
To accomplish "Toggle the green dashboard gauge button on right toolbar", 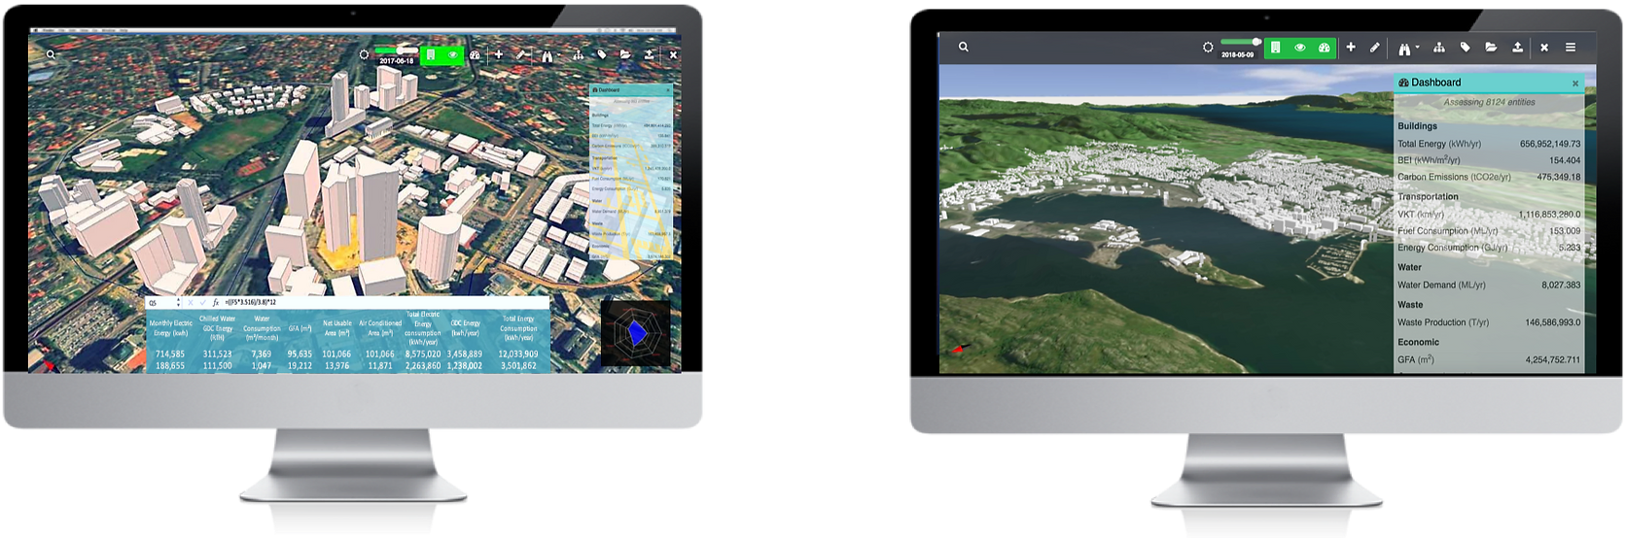I will tap(1324, 47).
